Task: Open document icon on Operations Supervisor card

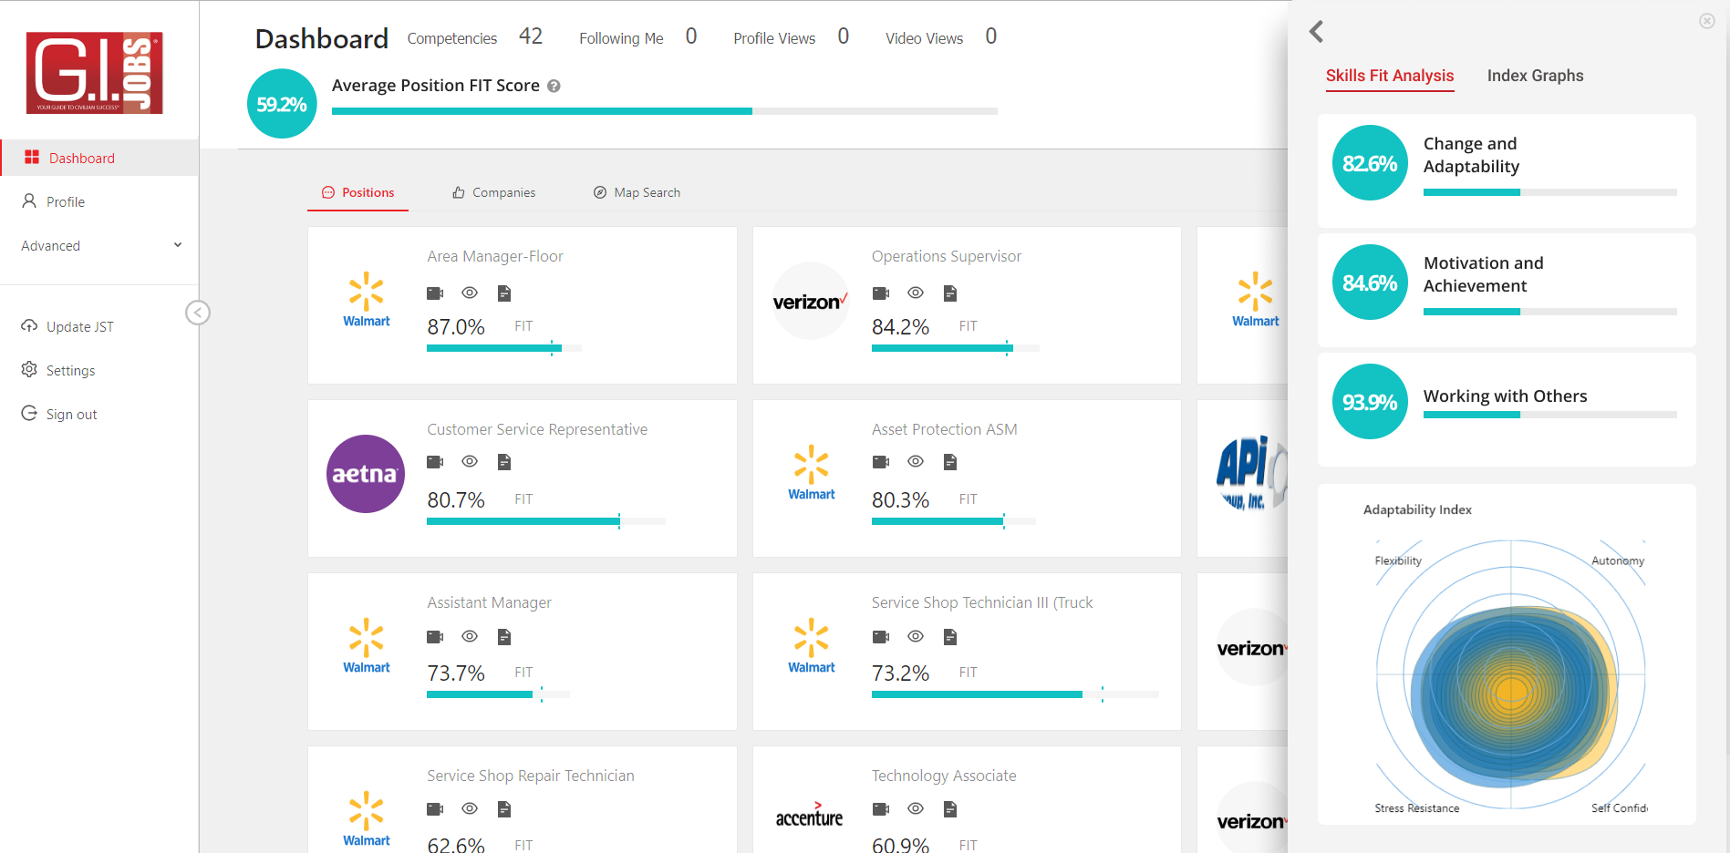Action: pyautogui.click(x=950, y=293)
